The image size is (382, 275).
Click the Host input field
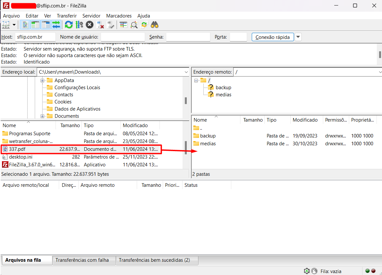tap(35, 37)
